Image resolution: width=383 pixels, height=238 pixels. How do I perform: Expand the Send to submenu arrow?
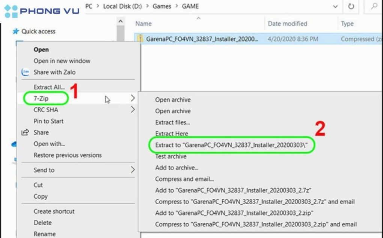pos(133,170)
